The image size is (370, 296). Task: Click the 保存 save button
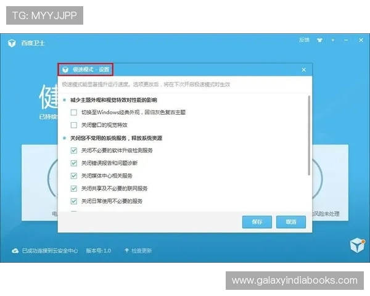[257, 222]
